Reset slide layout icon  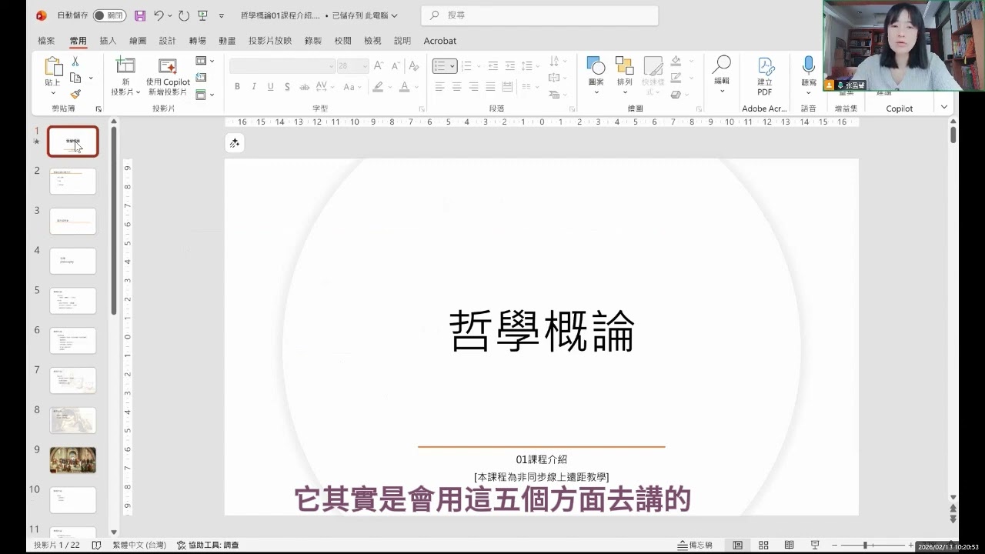tap(202, 77)
